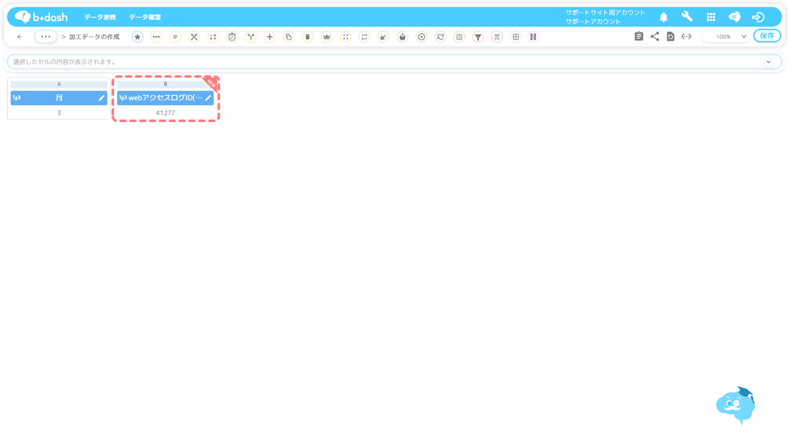The image size is (789, 444).
Task: Click the 保存 save button
Action: 767,36
